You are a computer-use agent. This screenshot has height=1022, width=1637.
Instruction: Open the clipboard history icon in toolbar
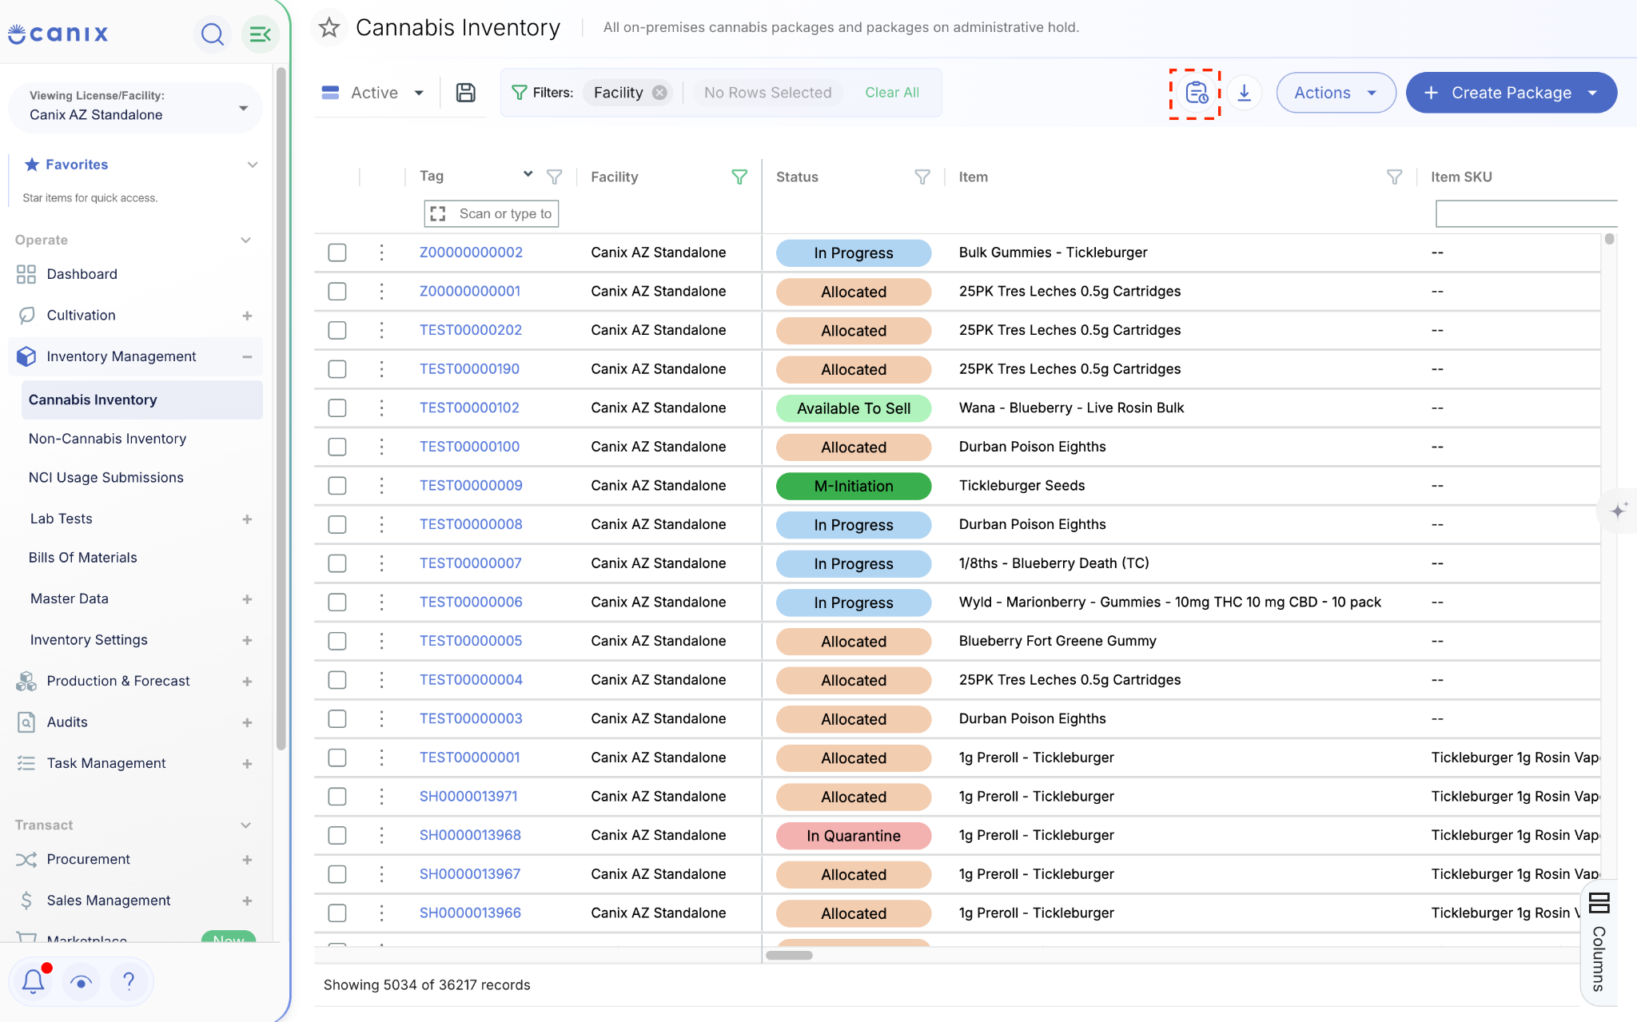pos(1196,93)
